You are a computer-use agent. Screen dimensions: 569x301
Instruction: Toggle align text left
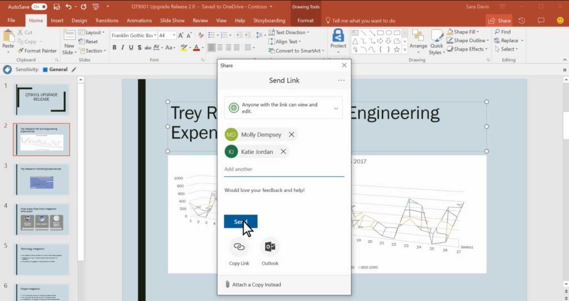pyautogui.click(x=212, y=48)
